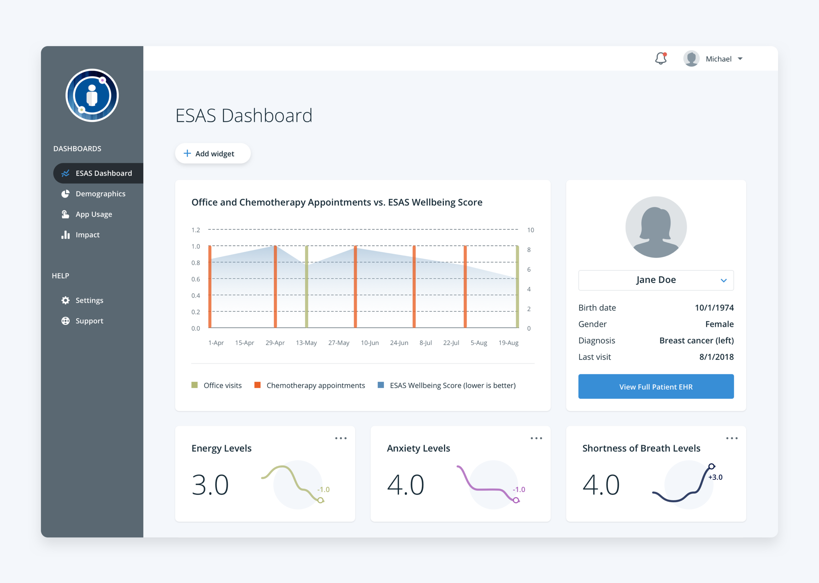Click the birth date 10/1/1974
The width and height of the screenshot is (819, 583).
click(714, 308)
